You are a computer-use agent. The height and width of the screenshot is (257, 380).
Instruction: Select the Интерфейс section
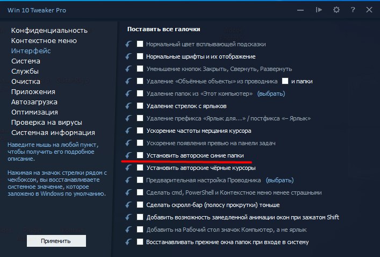[x=31, y=51]
